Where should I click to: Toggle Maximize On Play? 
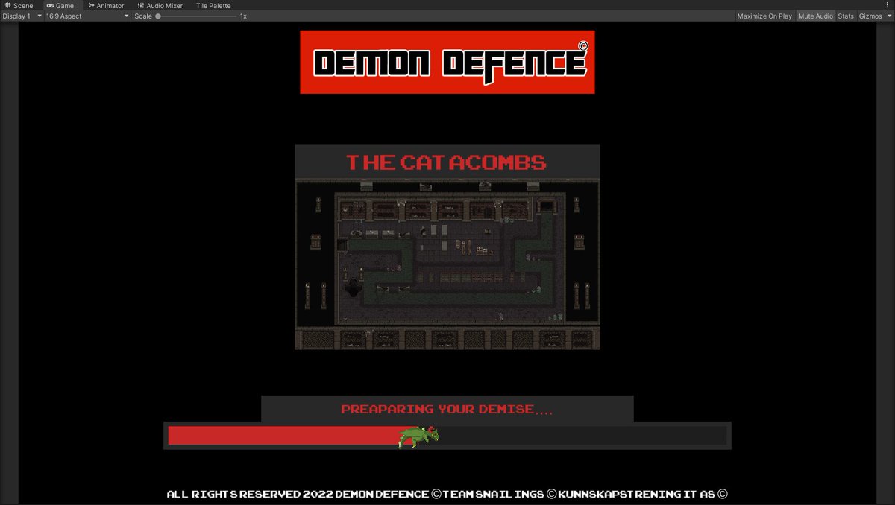764,16
